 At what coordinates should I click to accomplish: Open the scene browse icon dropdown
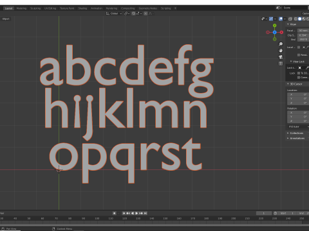[279, 8]
